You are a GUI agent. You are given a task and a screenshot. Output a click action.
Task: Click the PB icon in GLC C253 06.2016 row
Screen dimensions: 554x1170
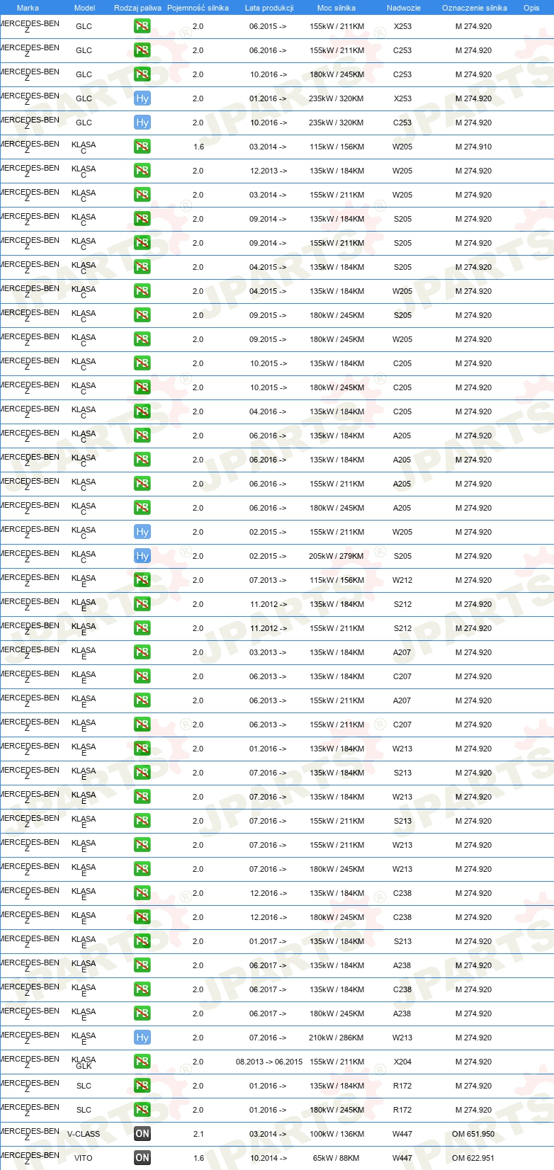pos(142,51)
